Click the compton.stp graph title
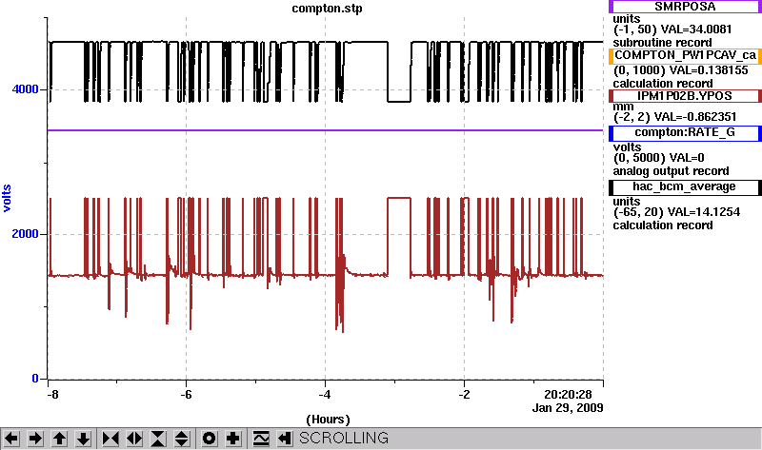 tap(327, 9)
